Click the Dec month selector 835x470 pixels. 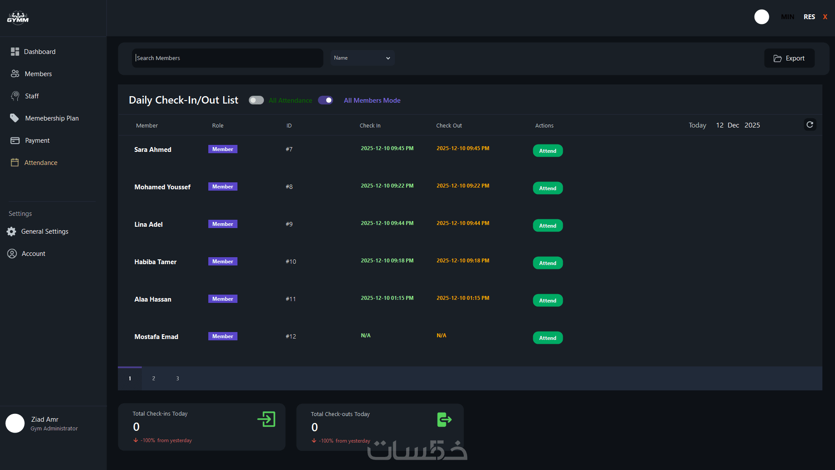[733, 125]
